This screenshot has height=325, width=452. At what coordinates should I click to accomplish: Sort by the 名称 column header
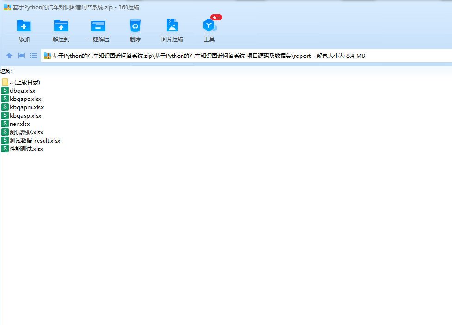coord(6,71)
